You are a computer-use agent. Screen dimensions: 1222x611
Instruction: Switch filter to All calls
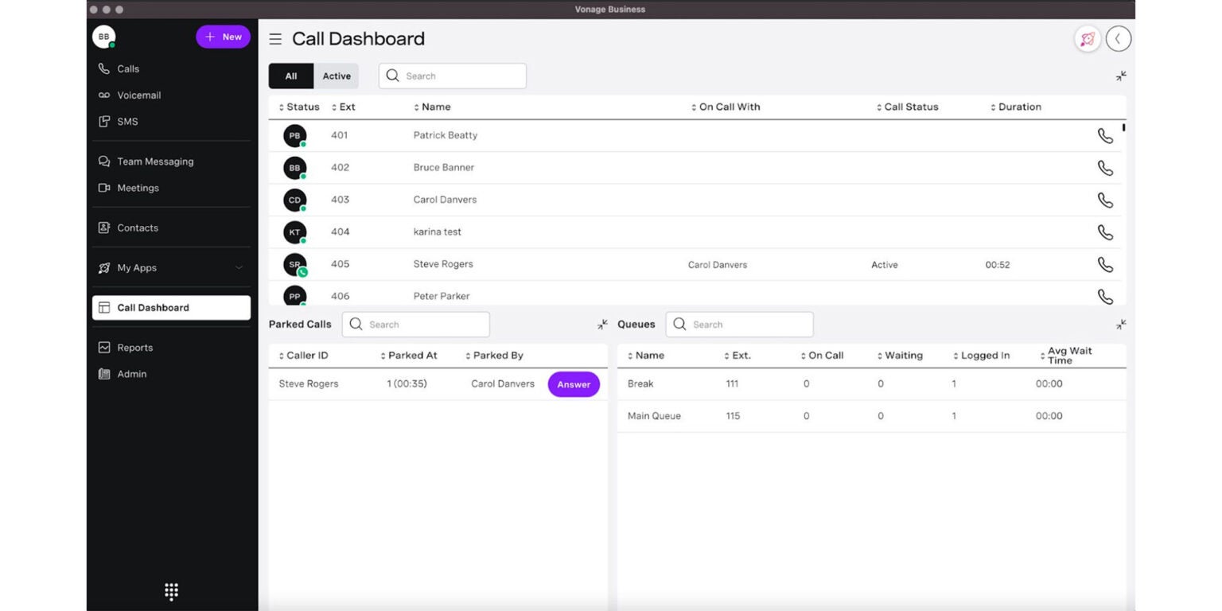coord(291,76)
